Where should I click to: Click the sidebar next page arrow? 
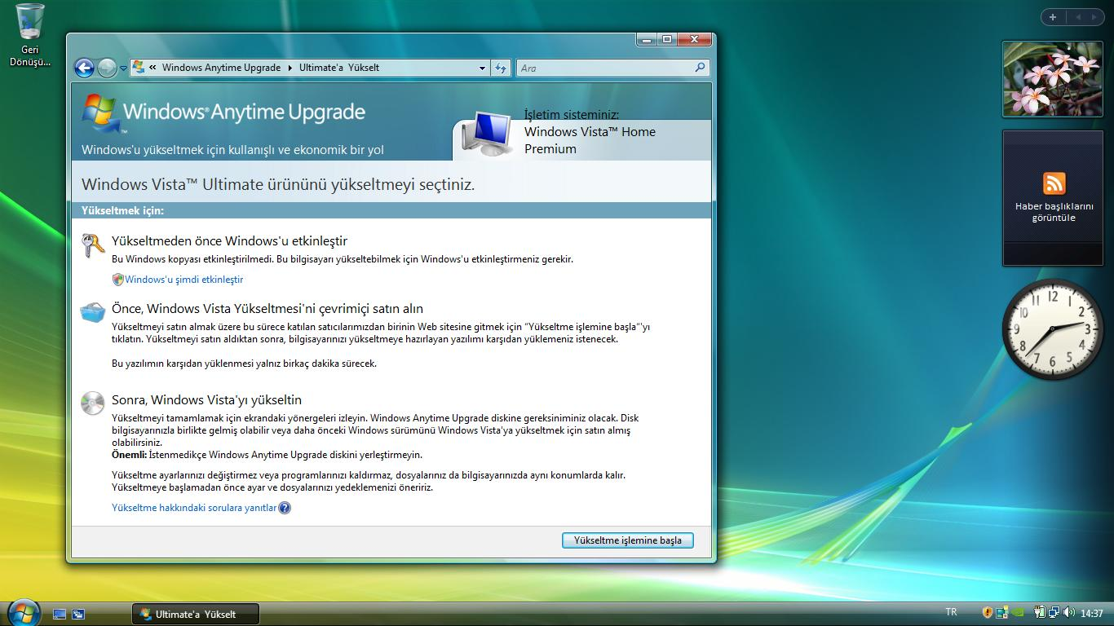pyautogui.click(x=1094, y=16)
